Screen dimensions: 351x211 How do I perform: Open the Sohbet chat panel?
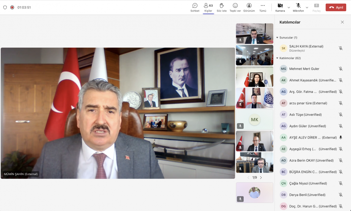click(x=195, y=6)
